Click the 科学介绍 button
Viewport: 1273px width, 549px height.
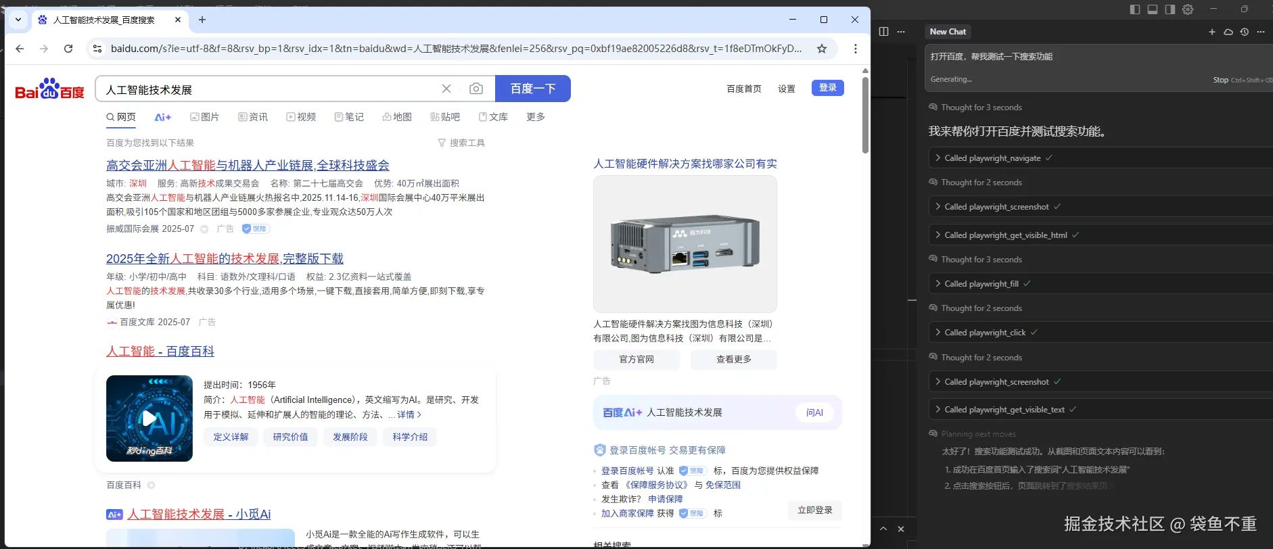(410, 437)
